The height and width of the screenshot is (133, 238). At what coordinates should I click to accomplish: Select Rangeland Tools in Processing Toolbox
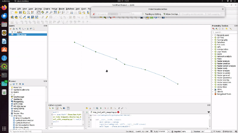coord(224,94)
